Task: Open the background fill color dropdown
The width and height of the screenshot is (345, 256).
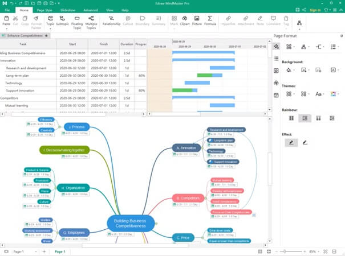Action: 290,70
